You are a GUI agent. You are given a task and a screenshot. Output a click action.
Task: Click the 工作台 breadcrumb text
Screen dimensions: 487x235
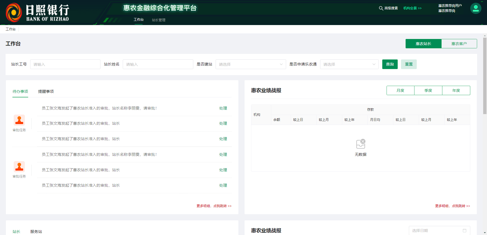[10, 29]
